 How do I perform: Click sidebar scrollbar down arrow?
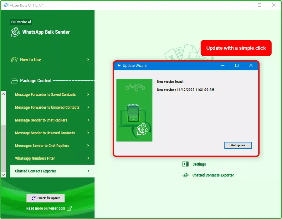3,175
